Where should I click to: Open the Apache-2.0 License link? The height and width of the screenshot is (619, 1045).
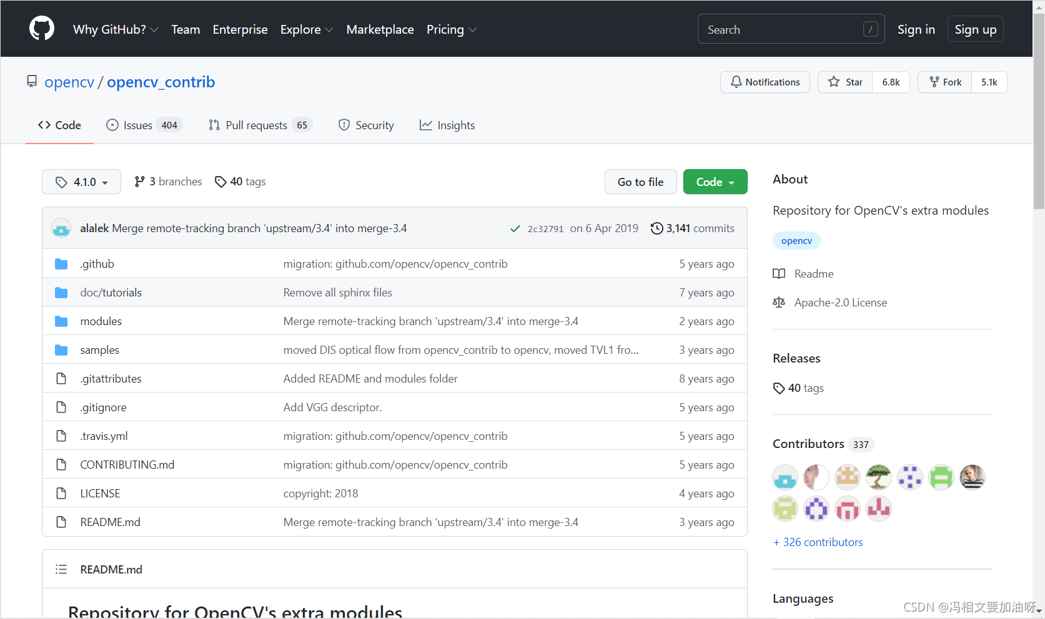coord(840,303)
